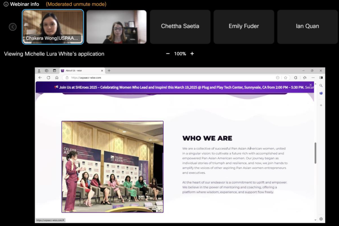The width and height of the screenshot is (339, 226).
Task: Click paragraph starting 'We are a collective'
Action: click(x=235, y=161)
